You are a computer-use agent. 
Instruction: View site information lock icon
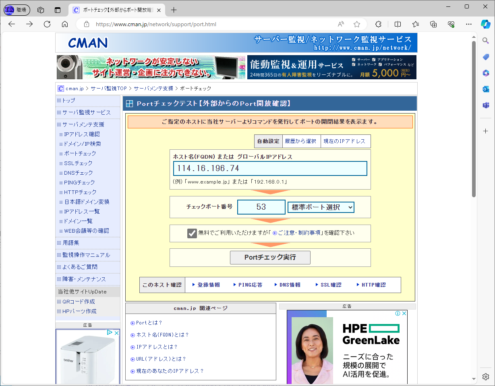86,24
